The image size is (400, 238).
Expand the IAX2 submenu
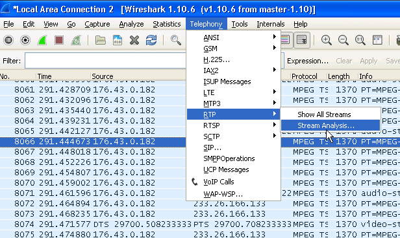pos(233,70)
